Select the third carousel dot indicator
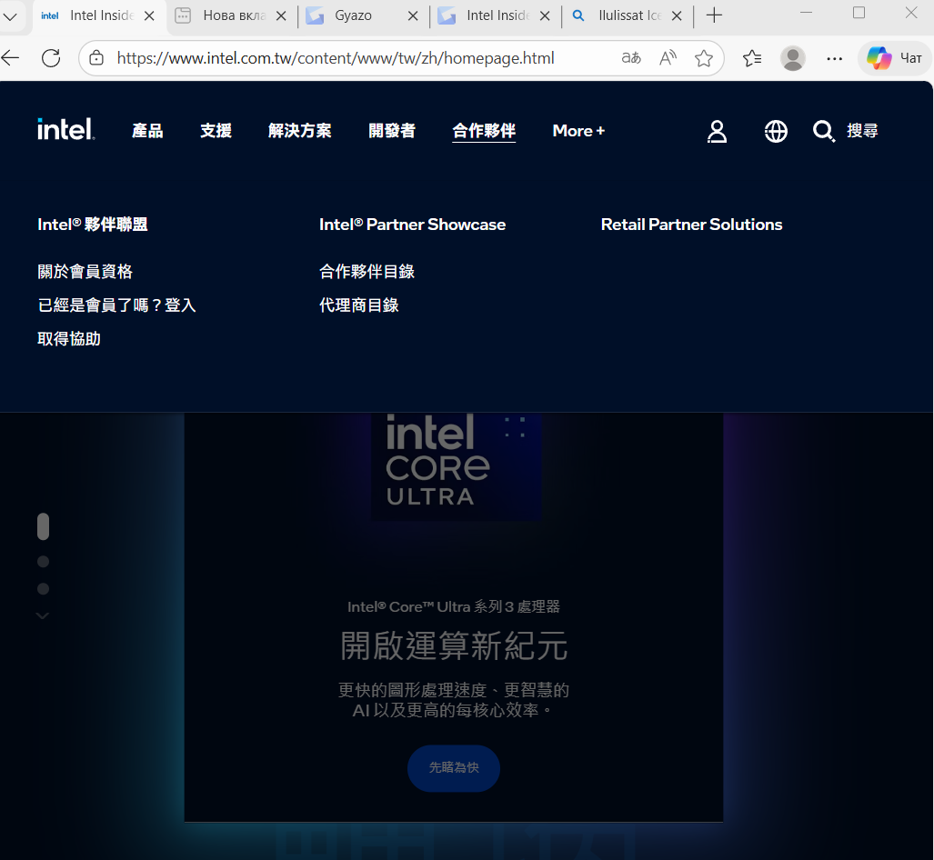This screenshot has width=934, height=860. [x=43, y=589]
